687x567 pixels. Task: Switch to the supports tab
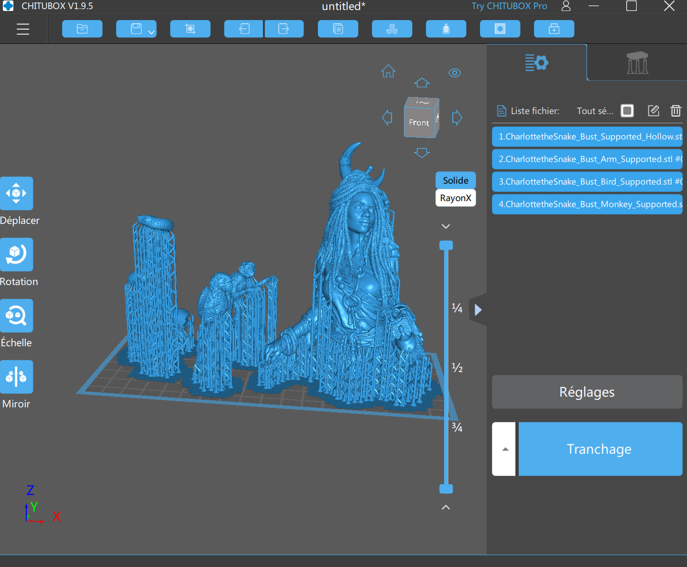pyautogui.click(x=637, y=63)
